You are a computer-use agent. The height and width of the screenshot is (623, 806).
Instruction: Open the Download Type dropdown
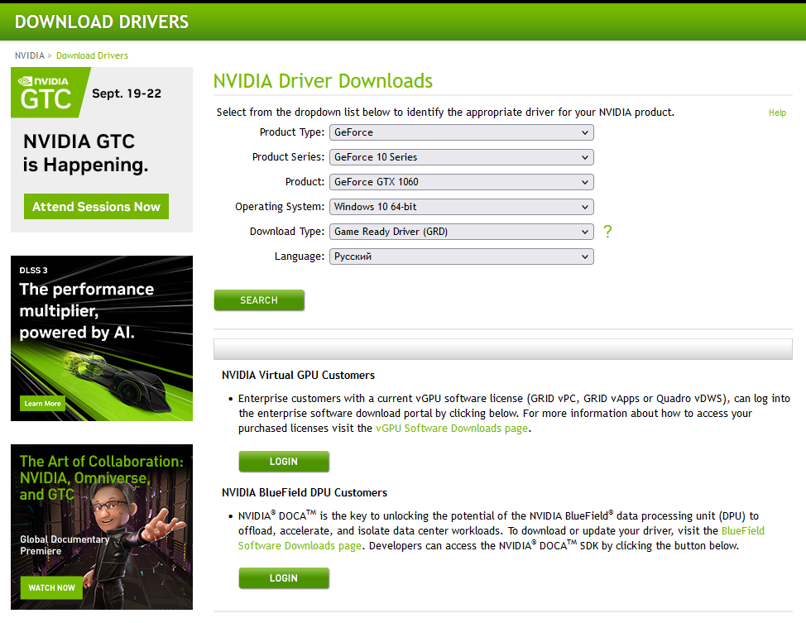(x=461, y=232)
